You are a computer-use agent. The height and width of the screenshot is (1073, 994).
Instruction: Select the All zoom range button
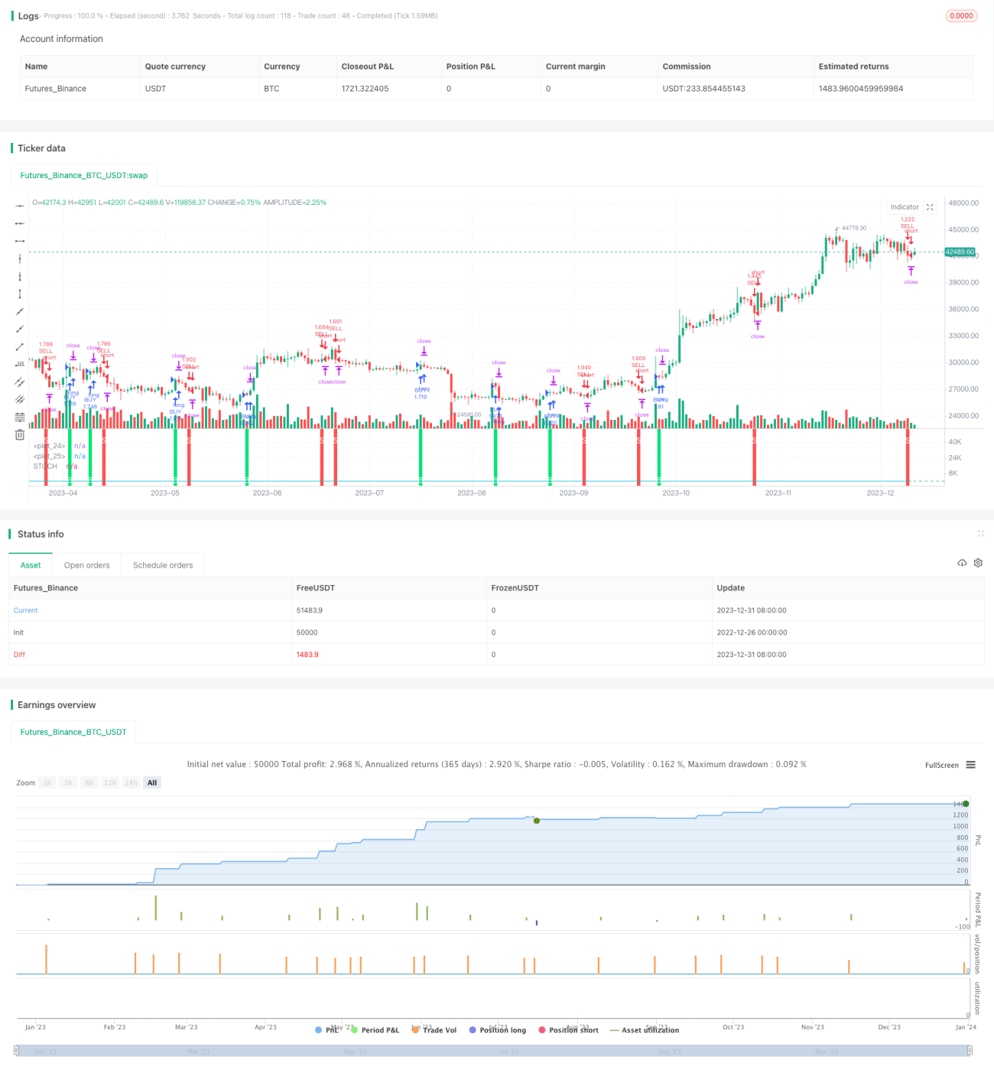coord(152,782)
